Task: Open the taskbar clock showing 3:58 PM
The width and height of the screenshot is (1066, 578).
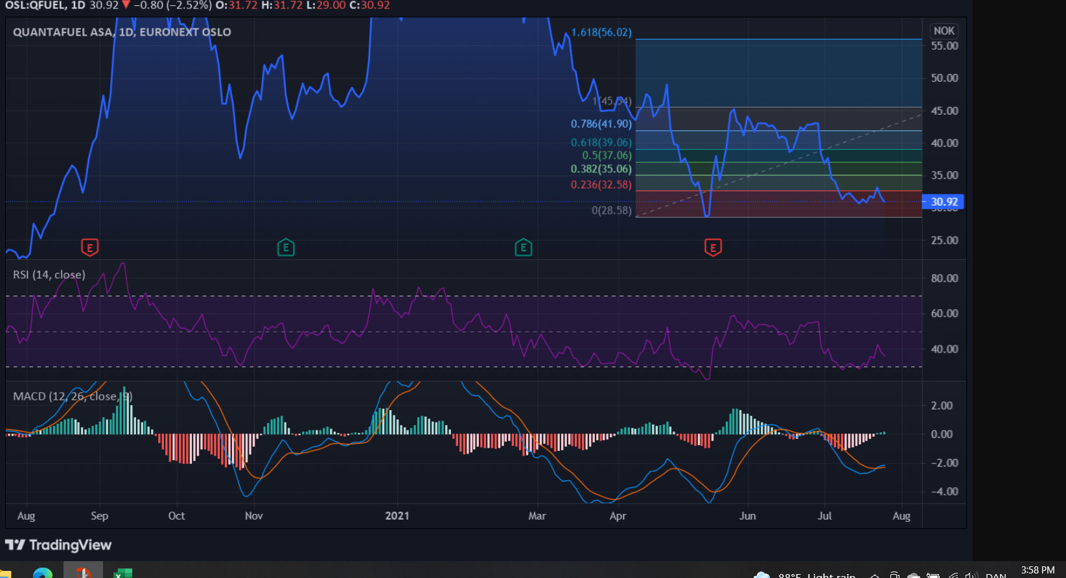Action: tap(1038, 570)
